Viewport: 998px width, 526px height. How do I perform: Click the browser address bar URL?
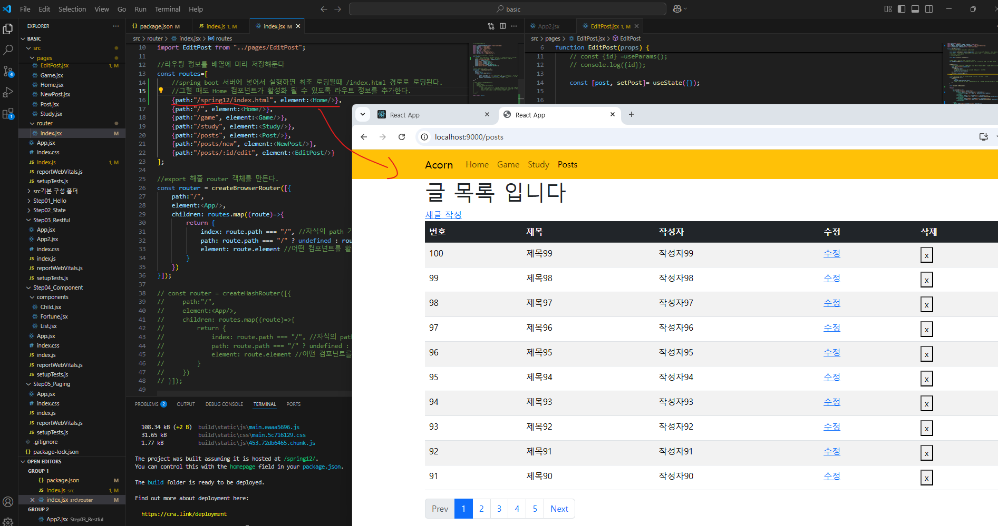point(469,137)
